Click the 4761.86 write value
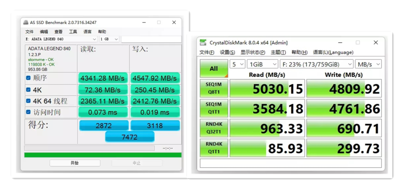Viewport: 404px width, 186px height. point(344,108)
